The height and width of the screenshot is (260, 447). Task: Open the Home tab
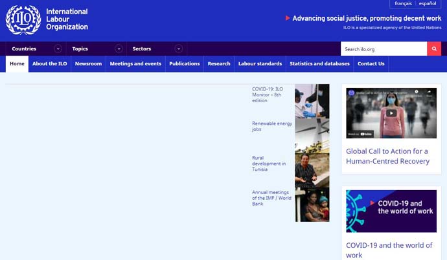pyautogui.click(x=17, y=63)
